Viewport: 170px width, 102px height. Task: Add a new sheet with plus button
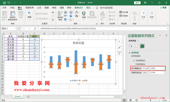pos(28,97)
